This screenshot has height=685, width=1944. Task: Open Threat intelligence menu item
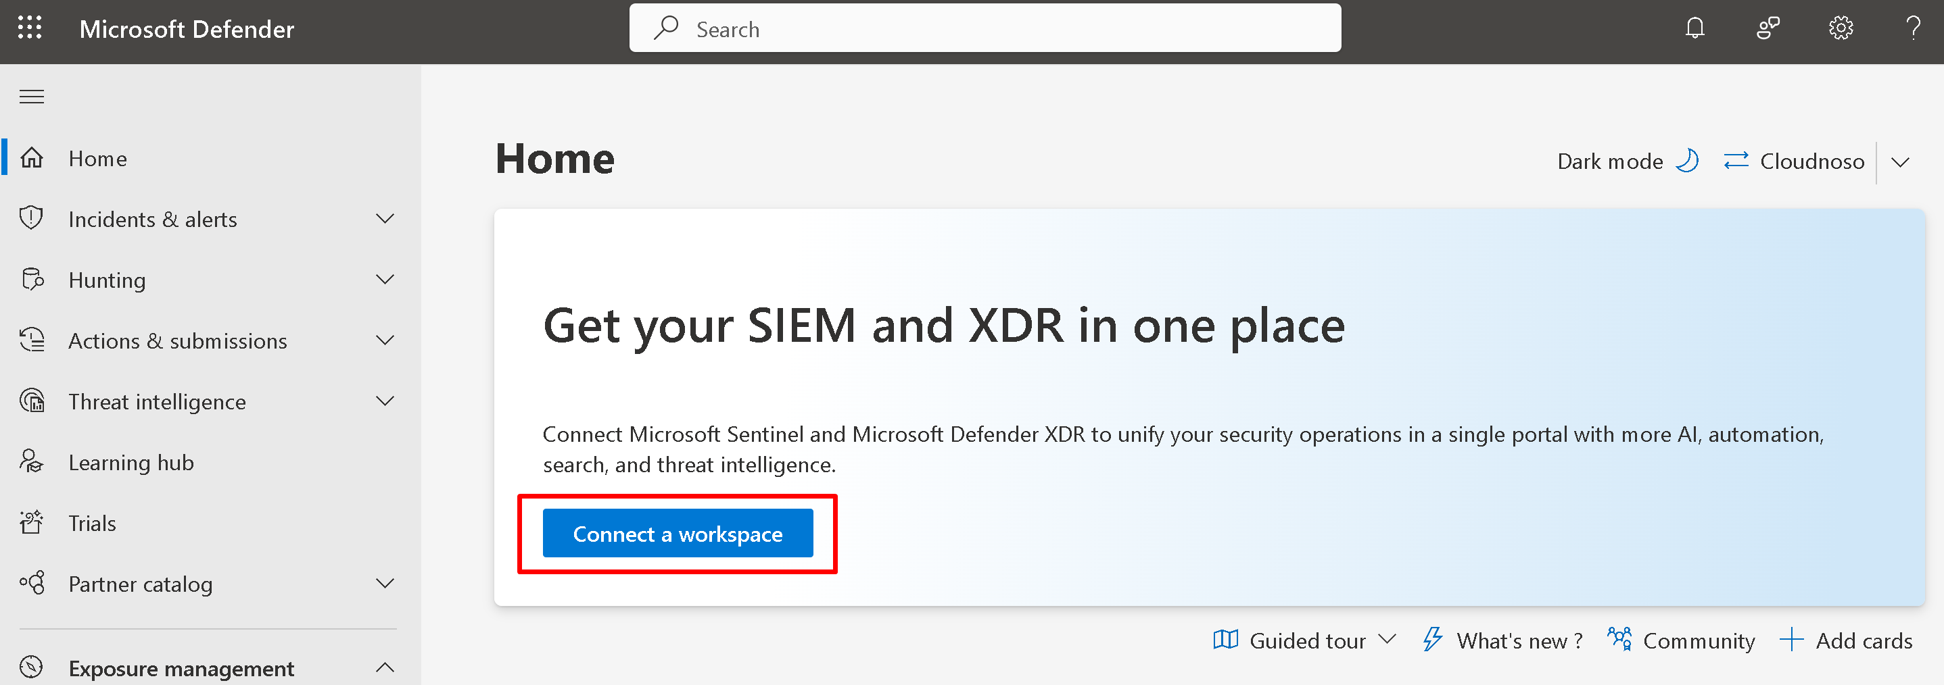click(157, 402)
